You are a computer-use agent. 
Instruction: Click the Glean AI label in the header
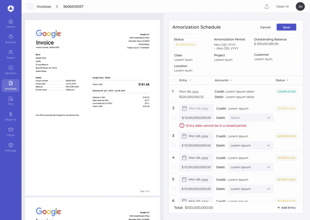coord(282,7)
